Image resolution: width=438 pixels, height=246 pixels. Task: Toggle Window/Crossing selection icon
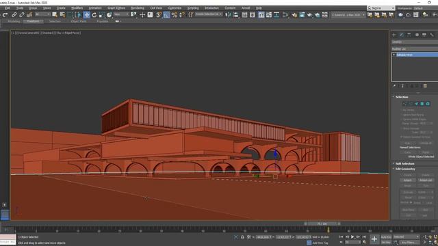pos(77,15)
